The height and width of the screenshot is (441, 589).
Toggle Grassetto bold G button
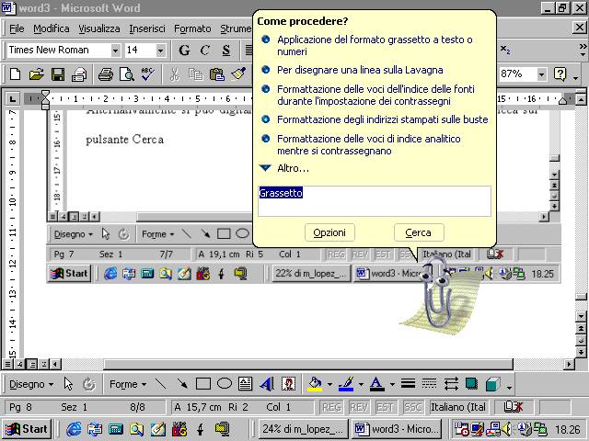pos(184,50)
